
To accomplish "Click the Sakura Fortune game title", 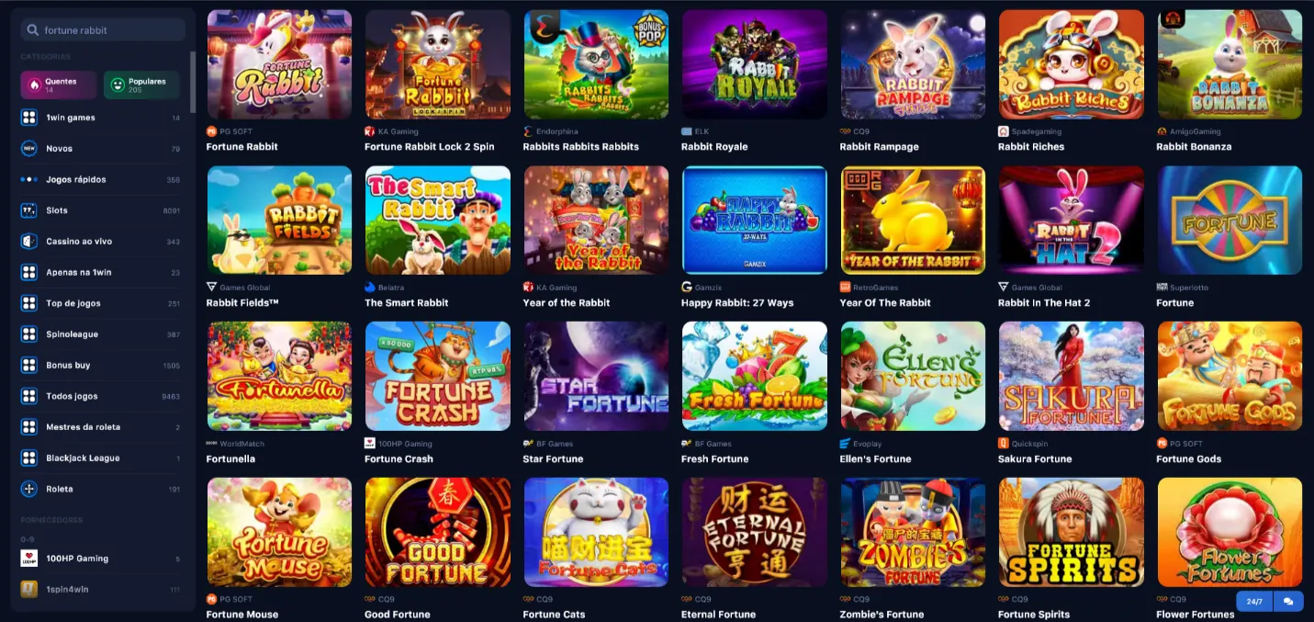I will click(x=1035, y=459).
